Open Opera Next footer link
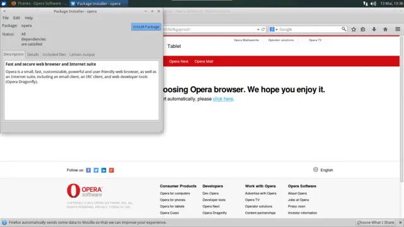Image resolution: width=404 pixels, height=227 pixels. pyautogui.click(x=211, y=206)
